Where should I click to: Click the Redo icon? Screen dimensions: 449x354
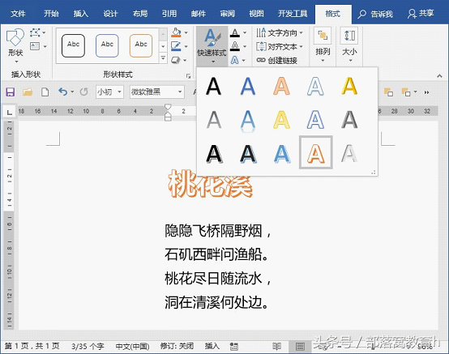click(x=84, y=92)
